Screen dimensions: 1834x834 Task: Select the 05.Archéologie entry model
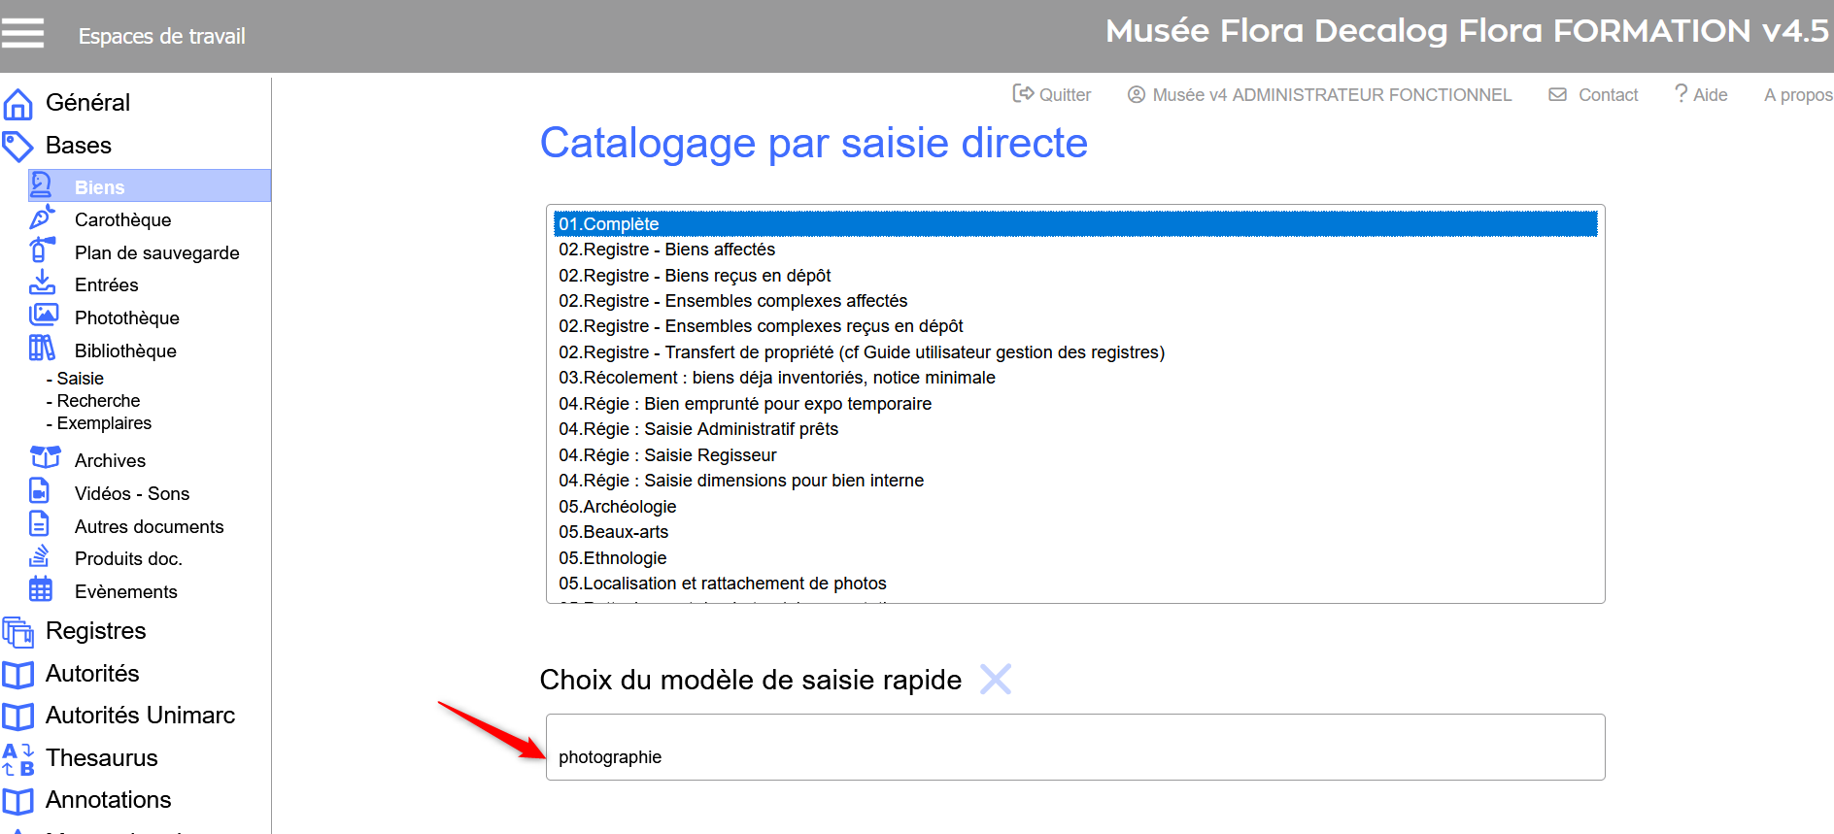[617, 507]
